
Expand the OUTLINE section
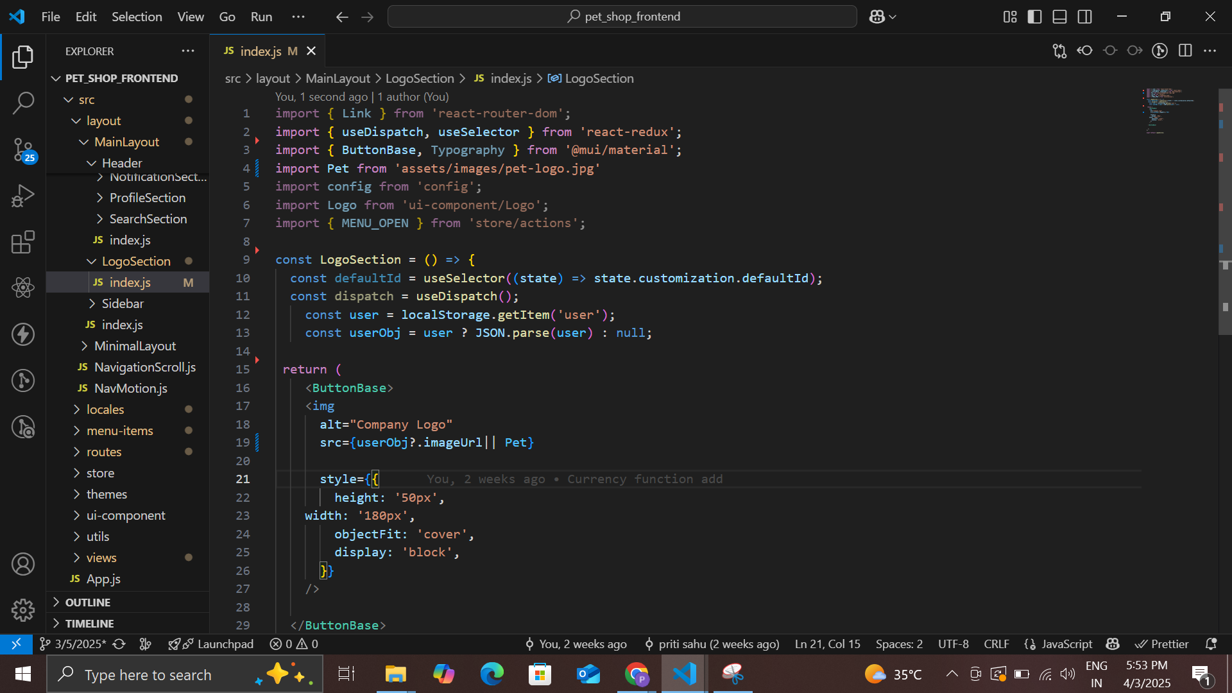pos(88,602)
